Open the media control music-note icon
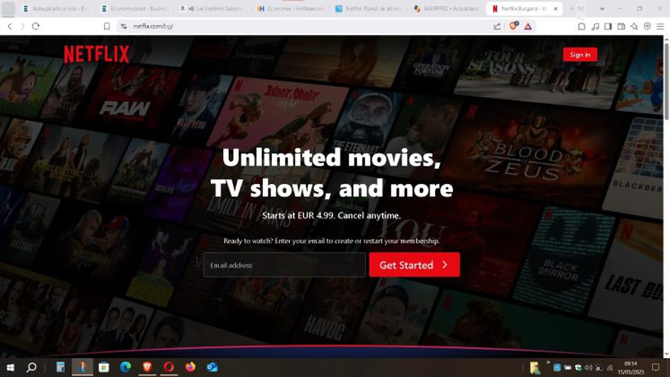 595,26
